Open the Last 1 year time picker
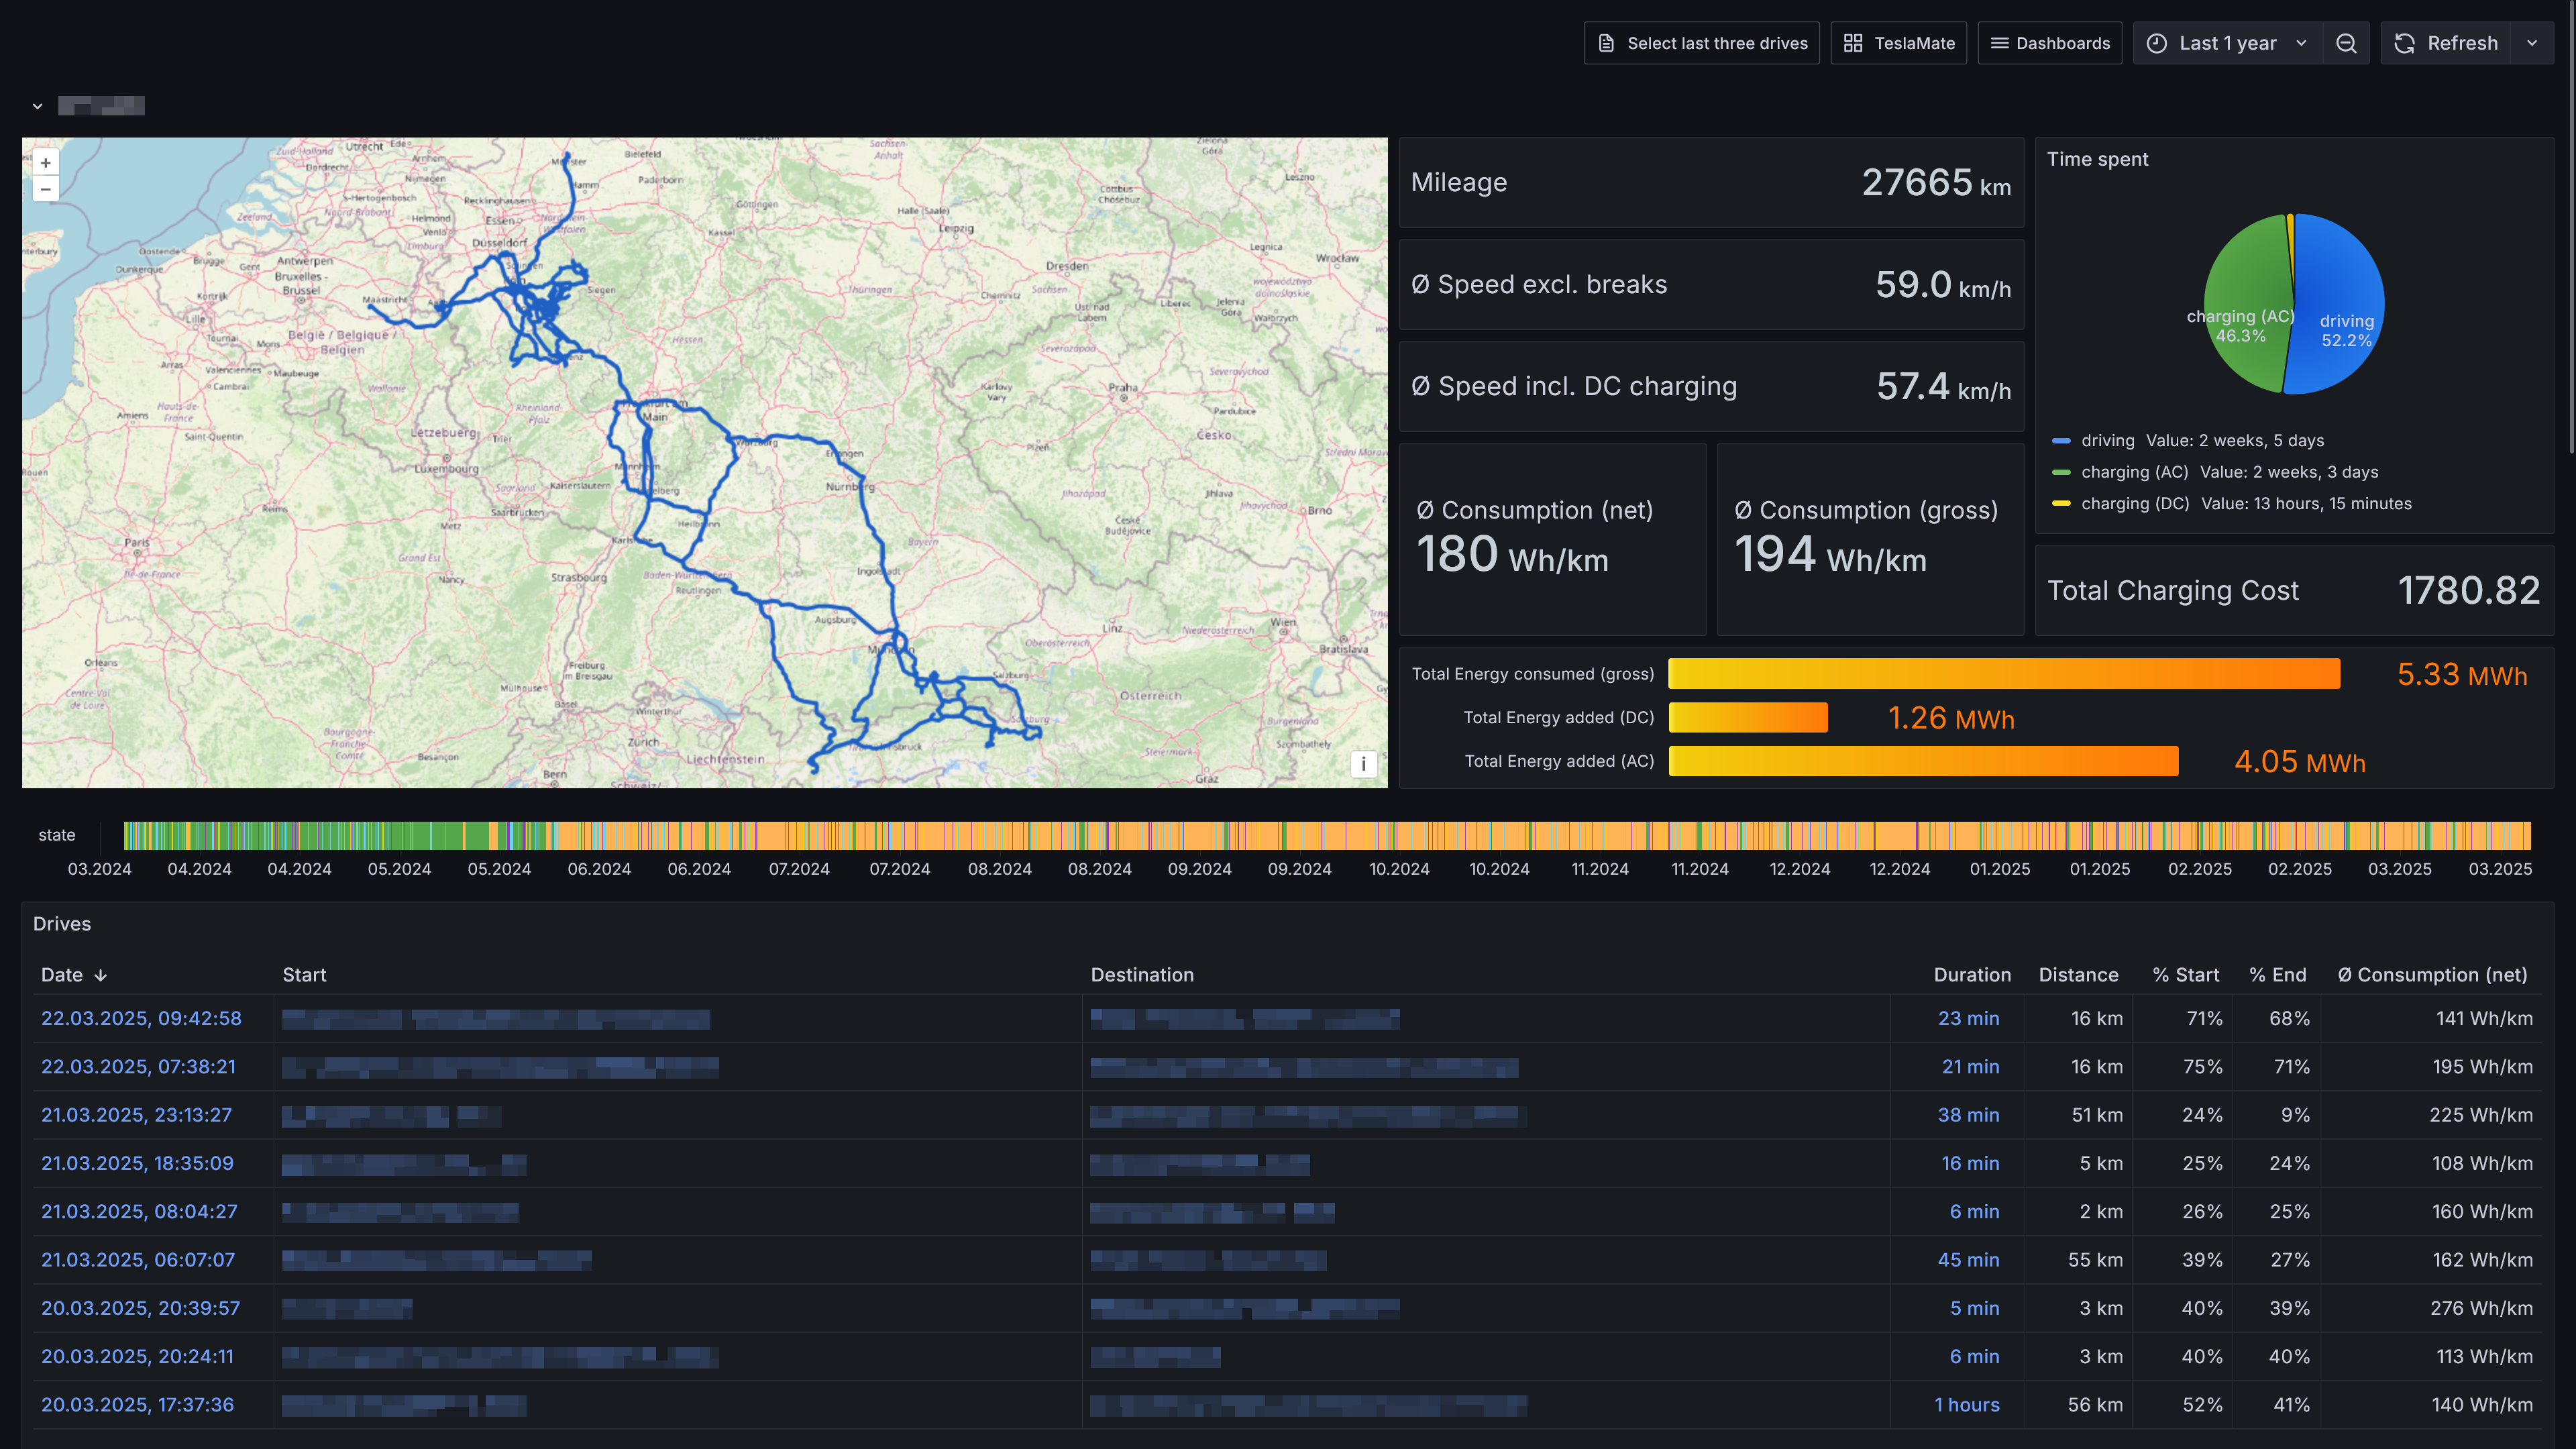Screen dimensions: 2576x1449 click(2227, 43)
